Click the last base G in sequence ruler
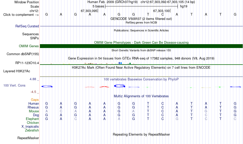The image size is (243, 144). pyautogui.click(x=235, y=14)
